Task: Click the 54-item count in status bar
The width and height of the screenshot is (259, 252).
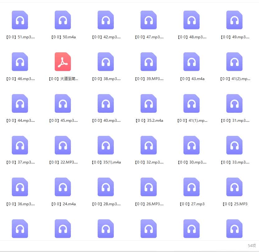Action: (252, 246)
